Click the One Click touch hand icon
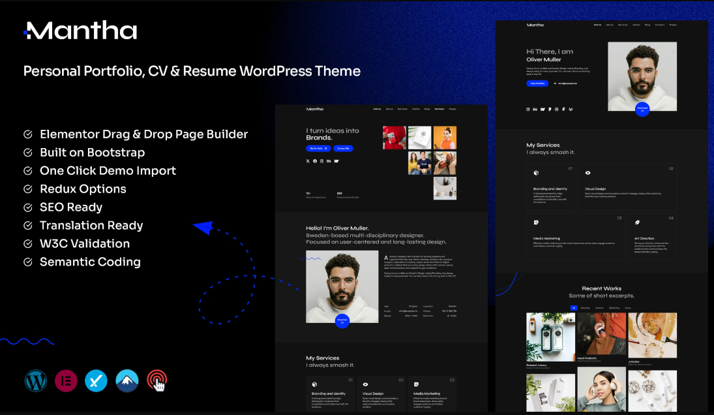714x415 pixels. coord(157,381)
